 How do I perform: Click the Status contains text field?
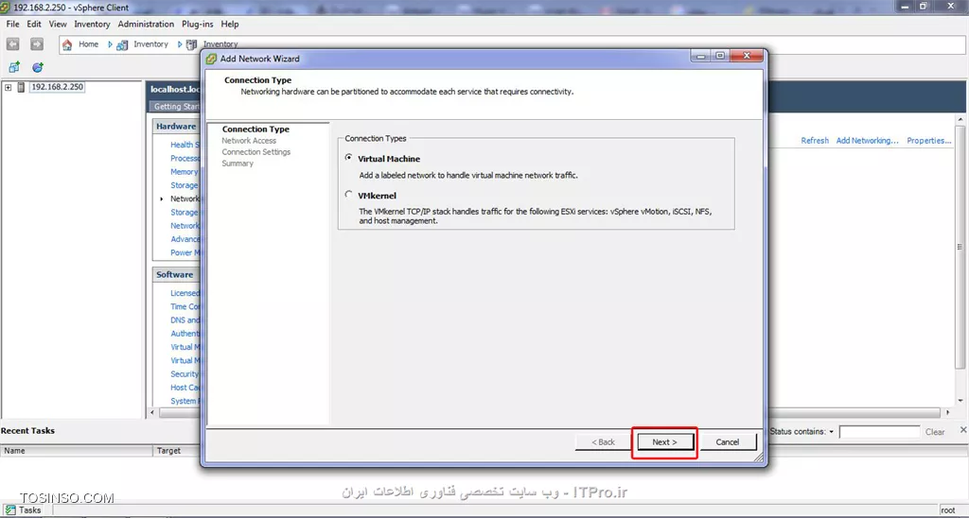[879, 432]
